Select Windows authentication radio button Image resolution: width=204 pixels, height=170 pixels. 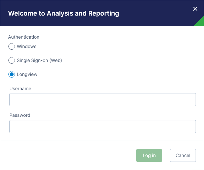(12, 46)
